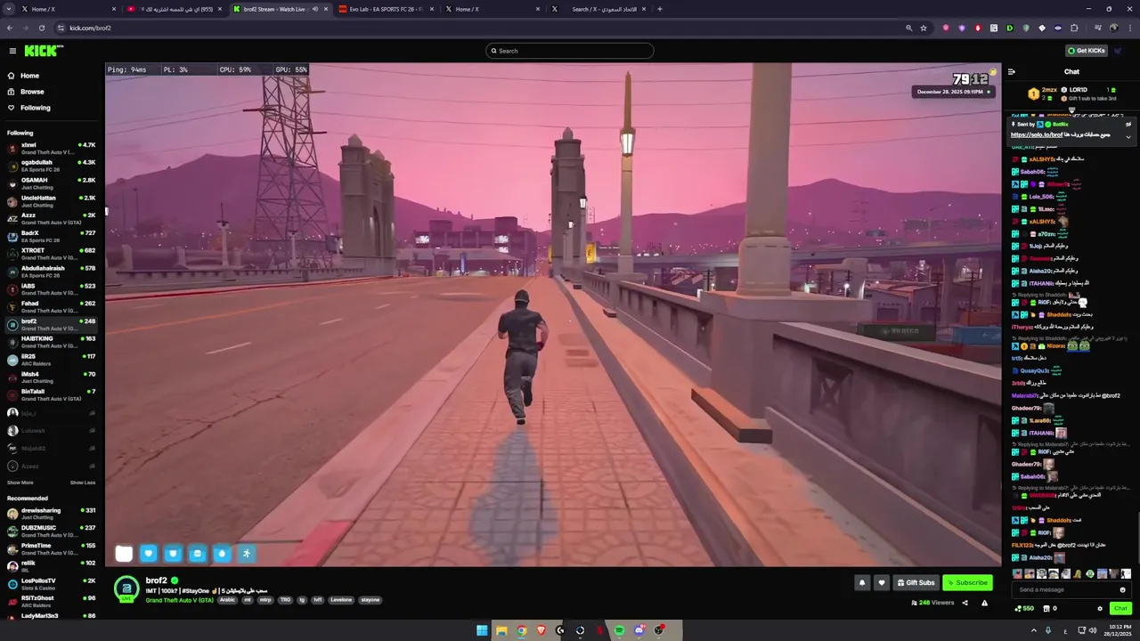
Task: Open the Windows Start menu
Action: [482, 630]
